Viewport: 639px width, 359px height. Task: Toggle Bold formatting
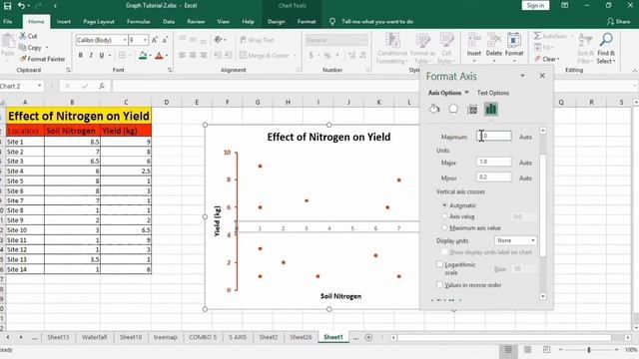pos(81,55)
